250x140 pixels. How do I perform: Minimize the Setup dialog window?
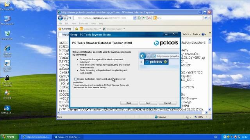point(166,34)
